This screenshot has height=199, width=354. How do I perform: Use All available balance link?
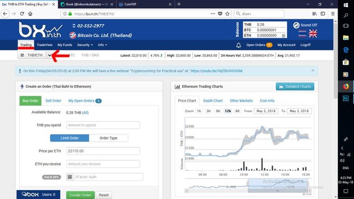(x=85, y=113)
